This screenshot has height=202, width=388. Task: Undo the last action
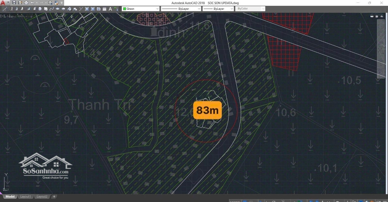click(32, 3)
